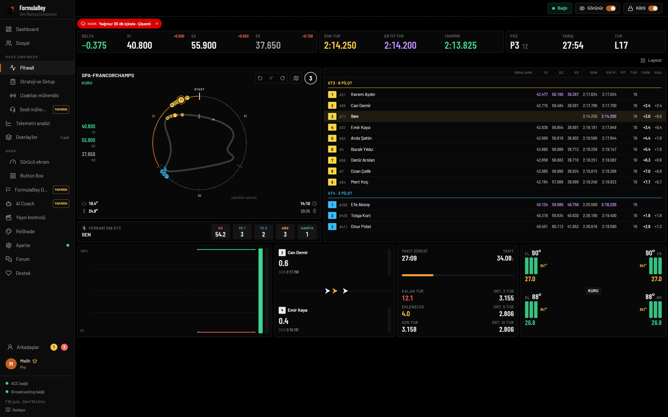Open Yayın kontrolü
The height and width of the screenshot is (417, 668).
click(37, 217)
